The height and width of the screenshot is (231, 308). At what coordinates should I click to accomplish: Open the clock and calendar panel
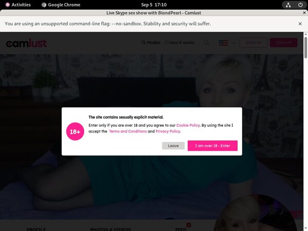coord(154,5)
